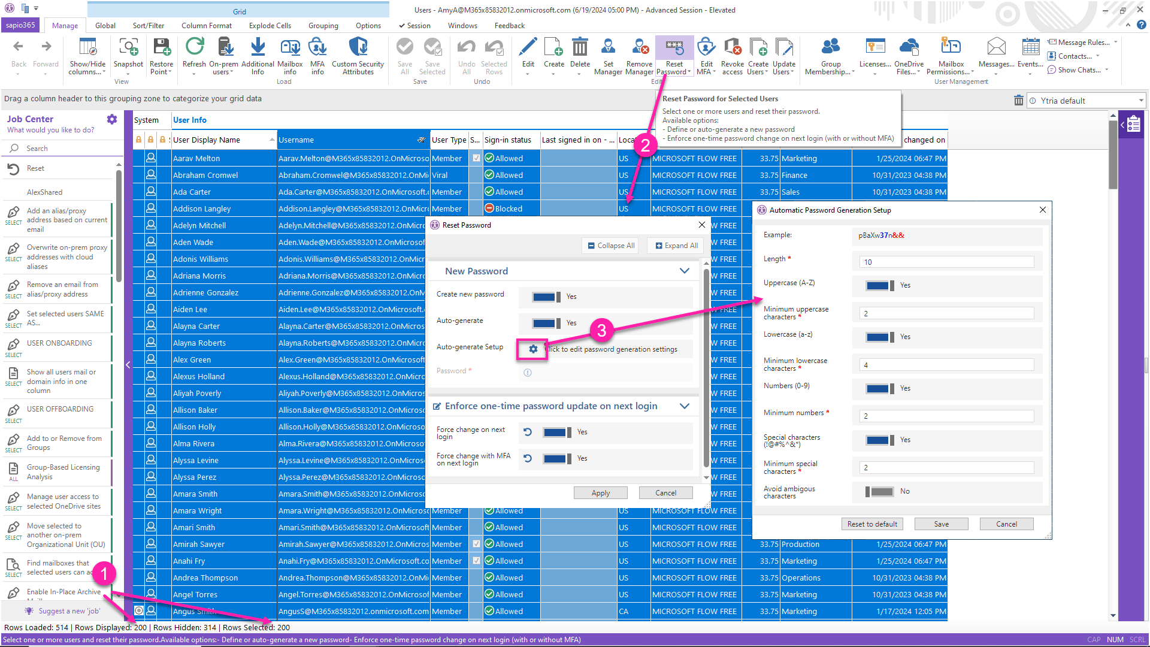Toggle Create new password to No
Viewport: 1150px width, 647px height.
coord(546,297)
